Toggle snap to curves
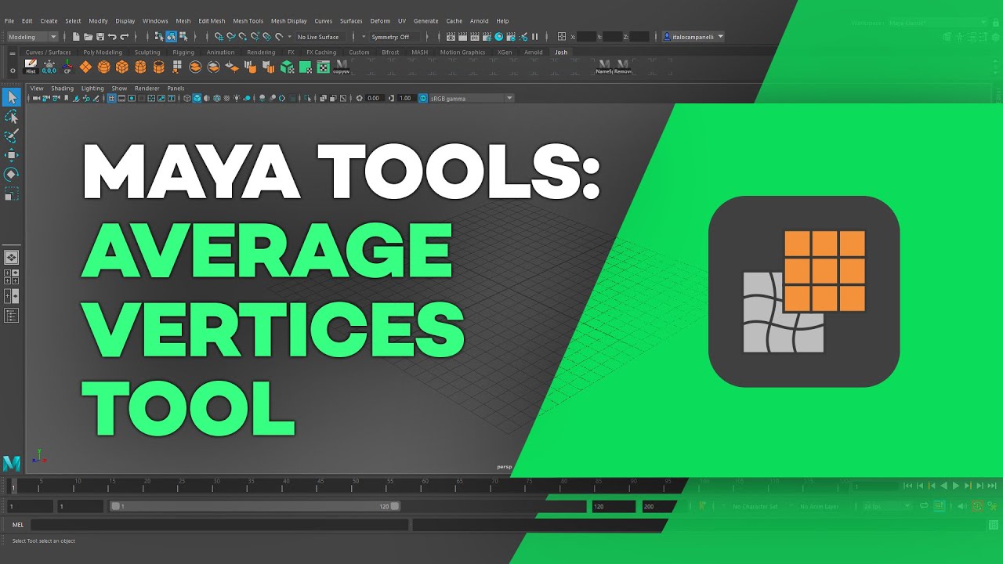This screenshot has height=564, width=1003. click(230, 37)
